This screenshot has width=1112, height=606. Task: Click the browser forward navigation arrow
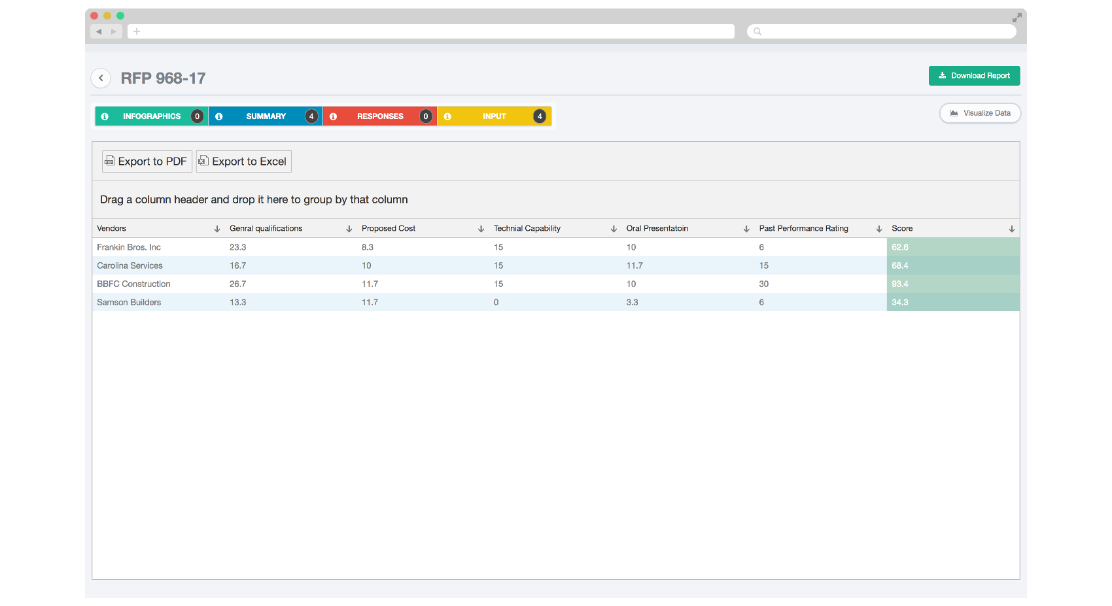pos(114,31)
